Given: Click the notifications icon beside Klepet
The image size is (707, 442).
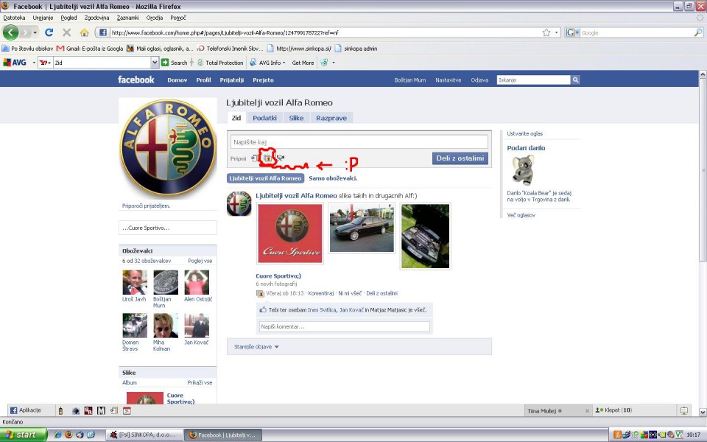Looking at the screenshot, I should click(x=684, y=410).
